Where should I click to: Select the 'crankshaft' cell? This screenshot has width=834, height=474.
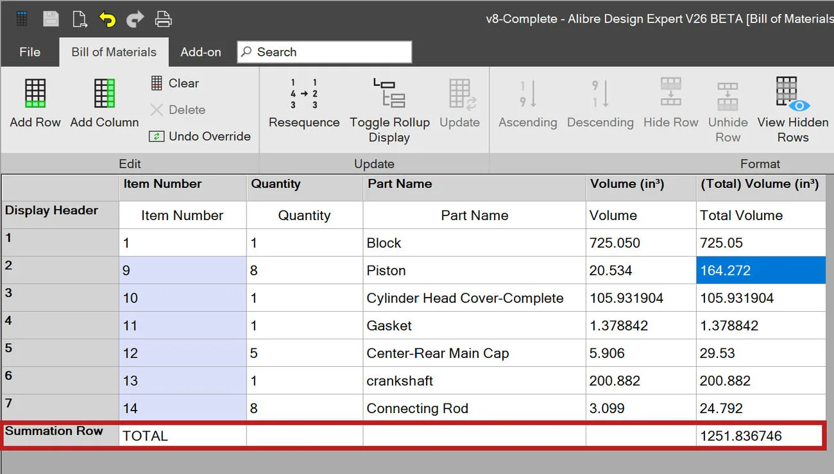[x=475, y=381]
